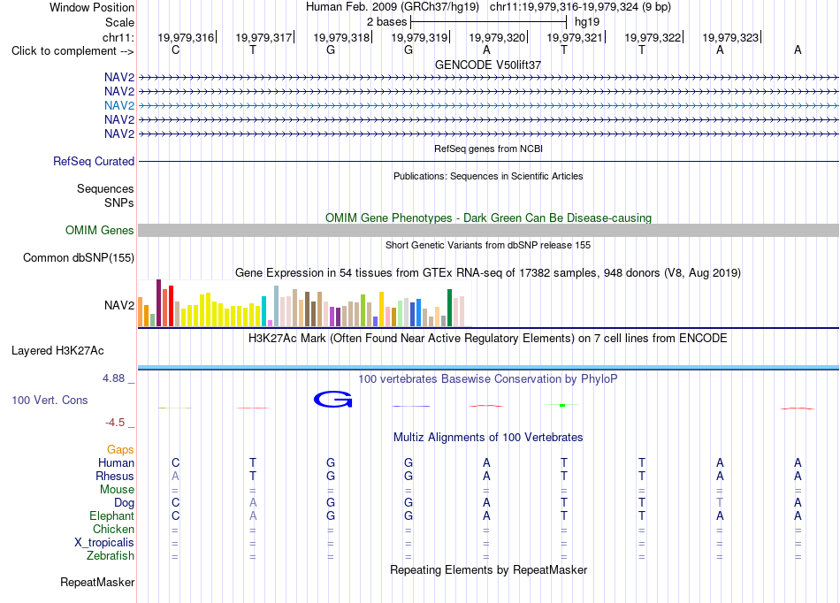The height and width of the screenshot is (603, 840).
Task: Click the 'RepeatMasker' track label
Action: (97, 582)
